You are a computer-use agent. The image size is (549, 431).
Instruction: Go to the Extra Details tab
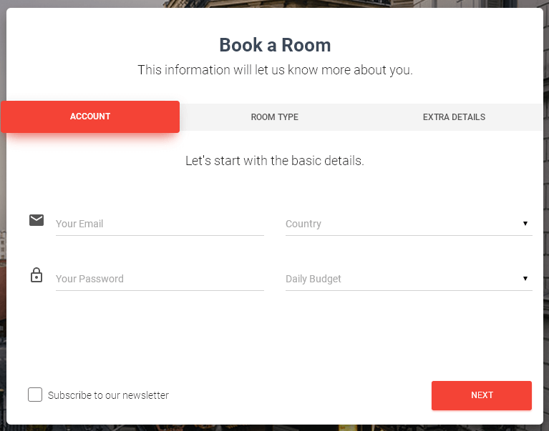click(x=454, y=117)
